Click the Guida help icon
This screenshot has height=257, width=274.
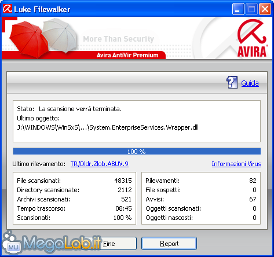(x=232, y=83)
